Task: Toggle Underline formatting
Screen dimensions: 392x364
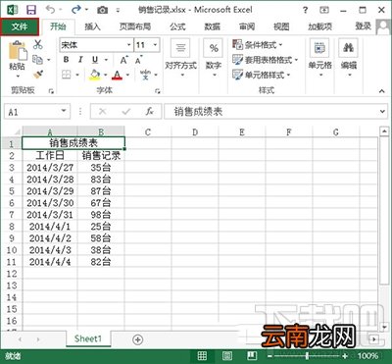Action: pyautogui.click(x=95, y=60)
